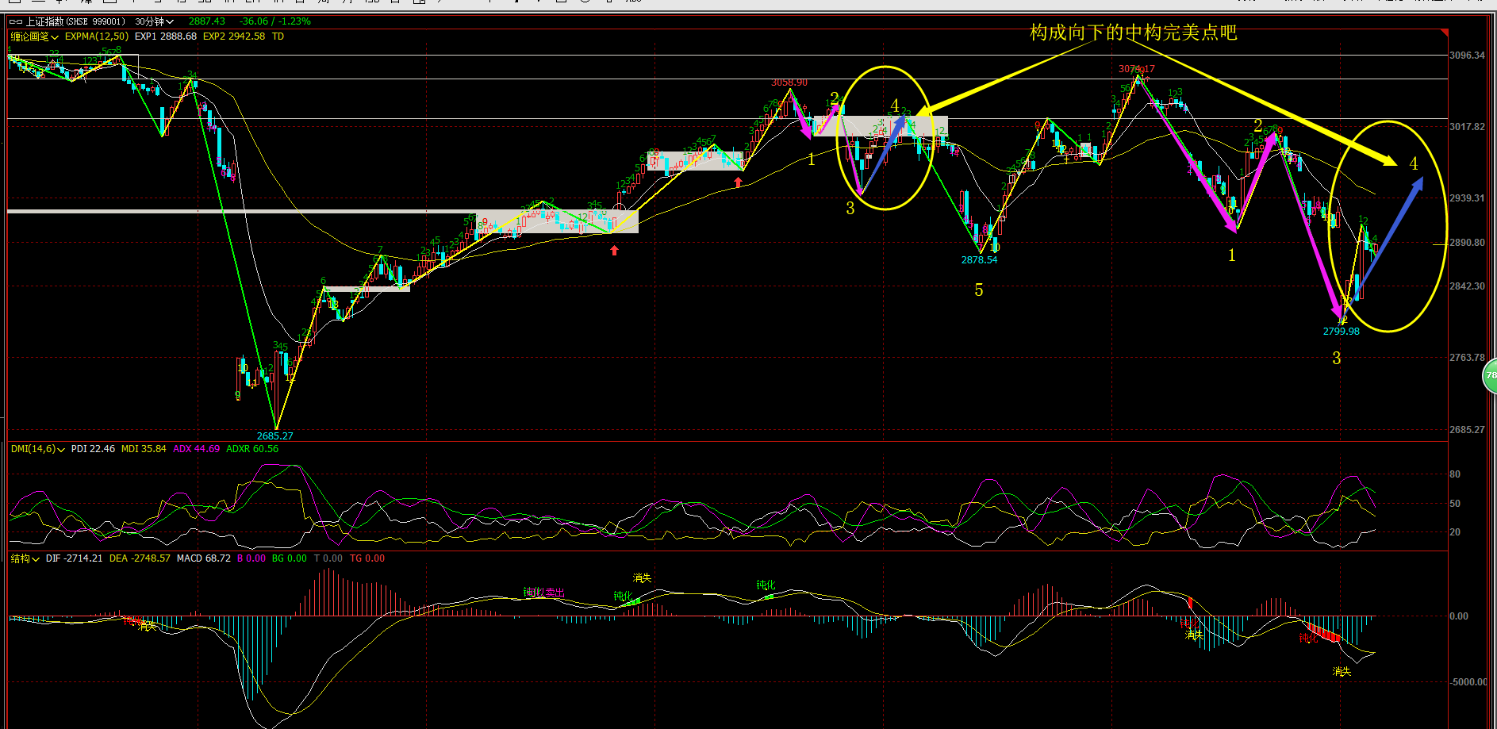Select the EXP2 2942.58 value
The image size is (1497, 729).
click(x=234, y=36)
